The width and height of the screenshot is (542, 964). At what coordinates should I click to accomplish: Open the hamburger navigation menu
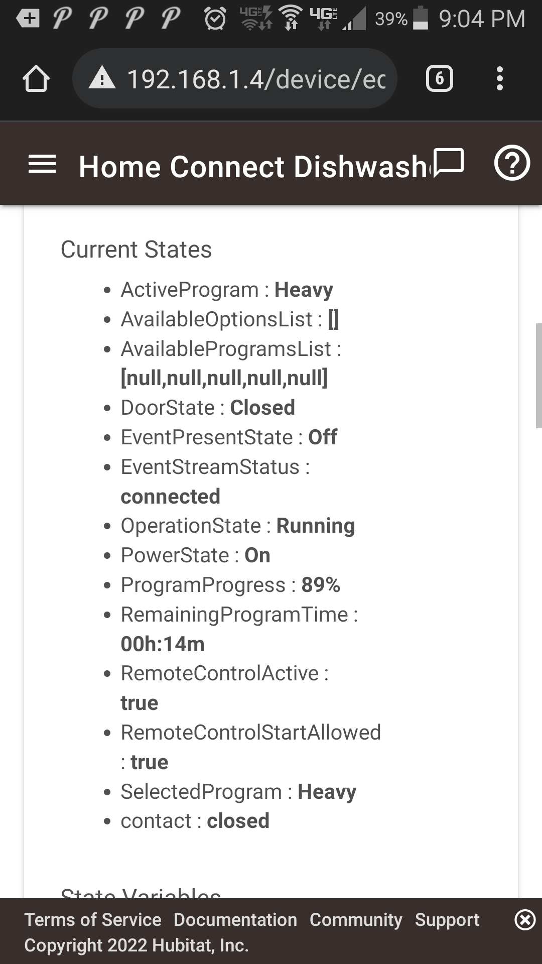(42, 165)
